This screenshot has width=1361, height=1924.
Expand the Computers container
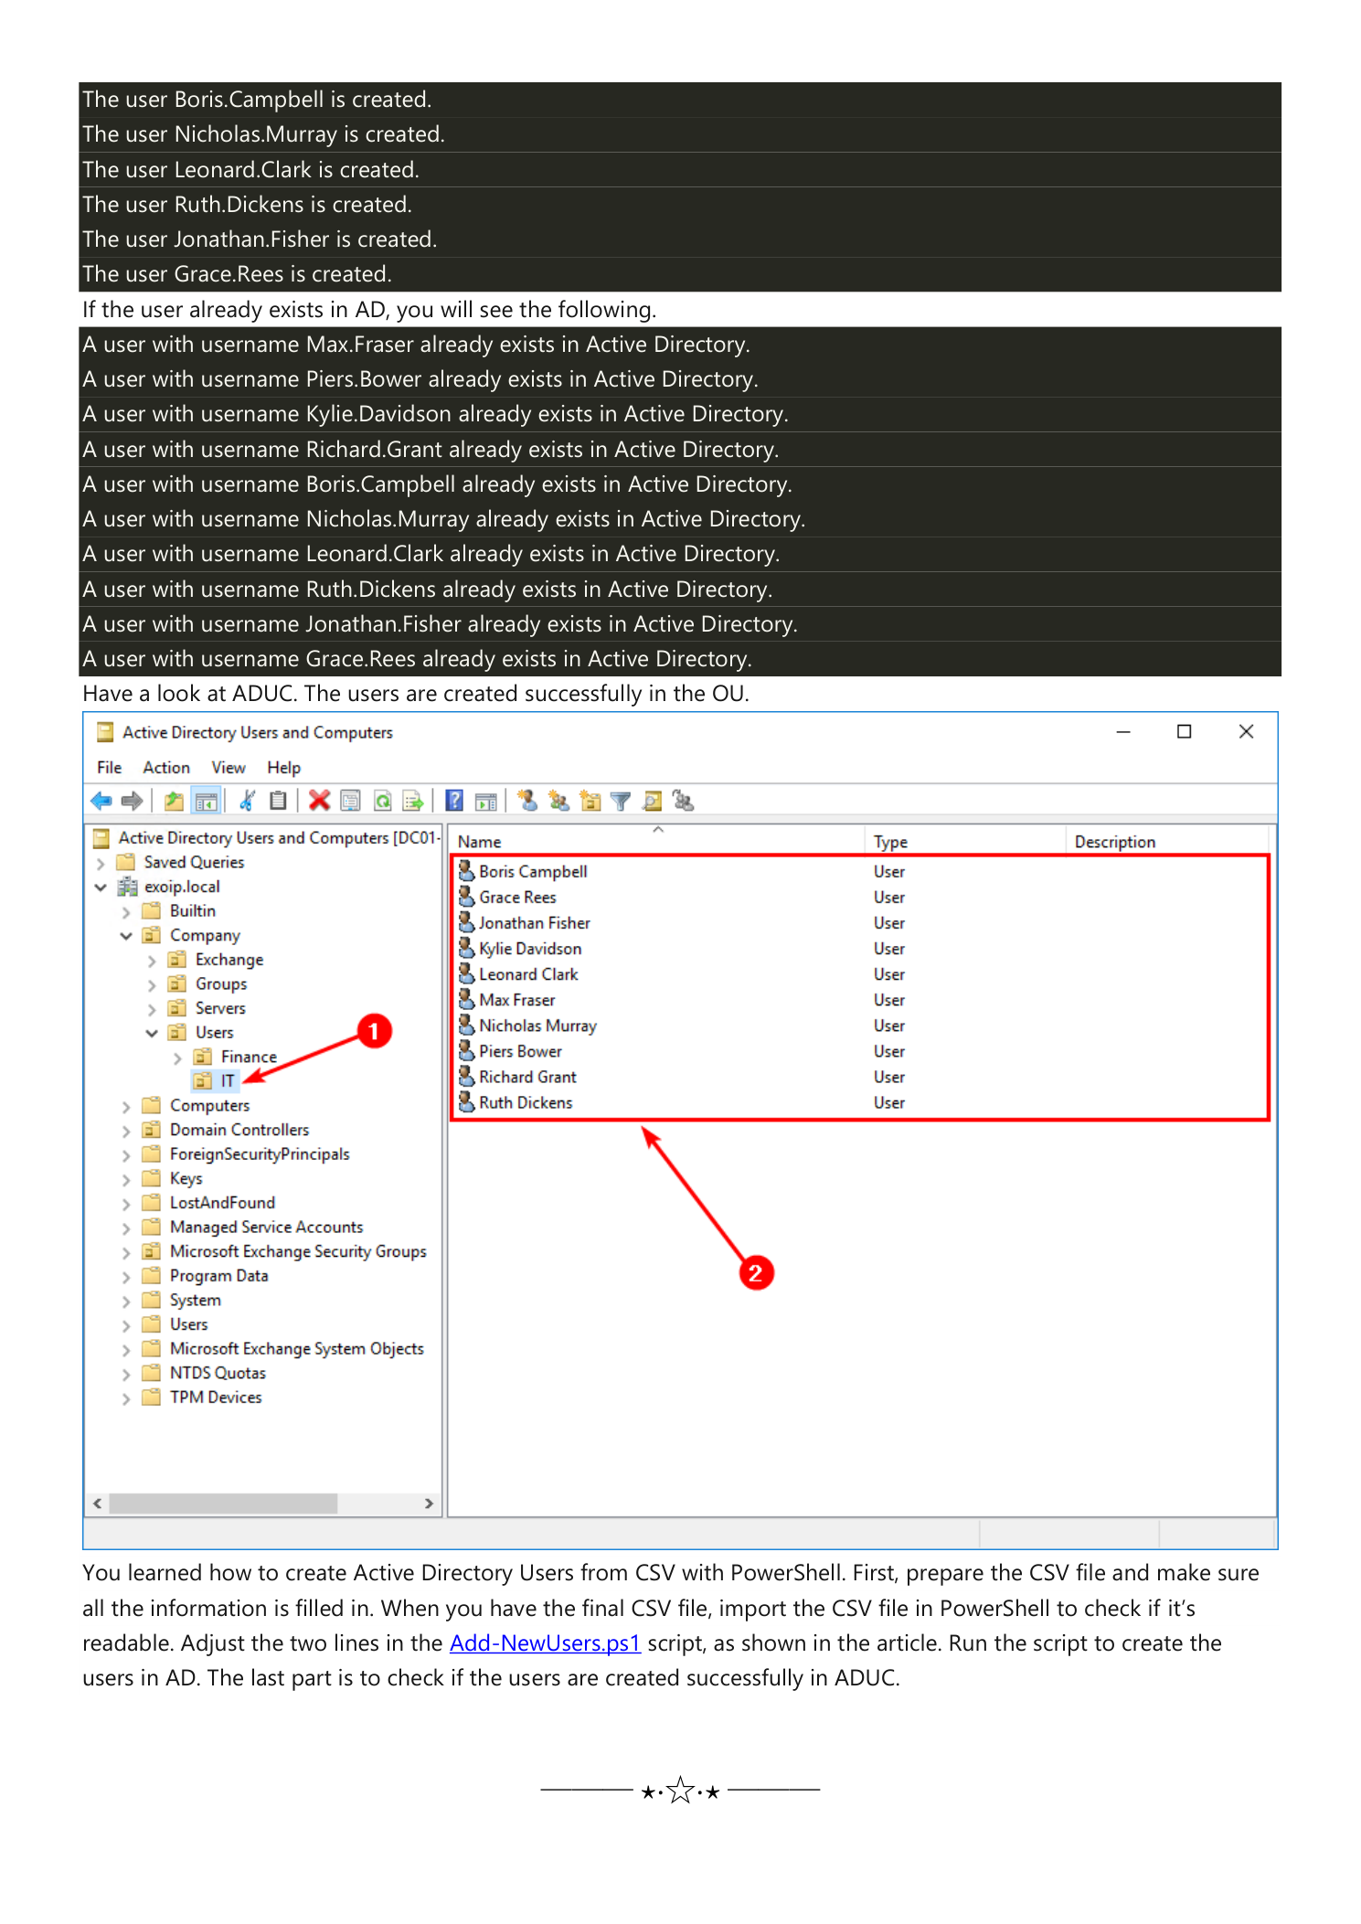click(x=126, y=1106)
